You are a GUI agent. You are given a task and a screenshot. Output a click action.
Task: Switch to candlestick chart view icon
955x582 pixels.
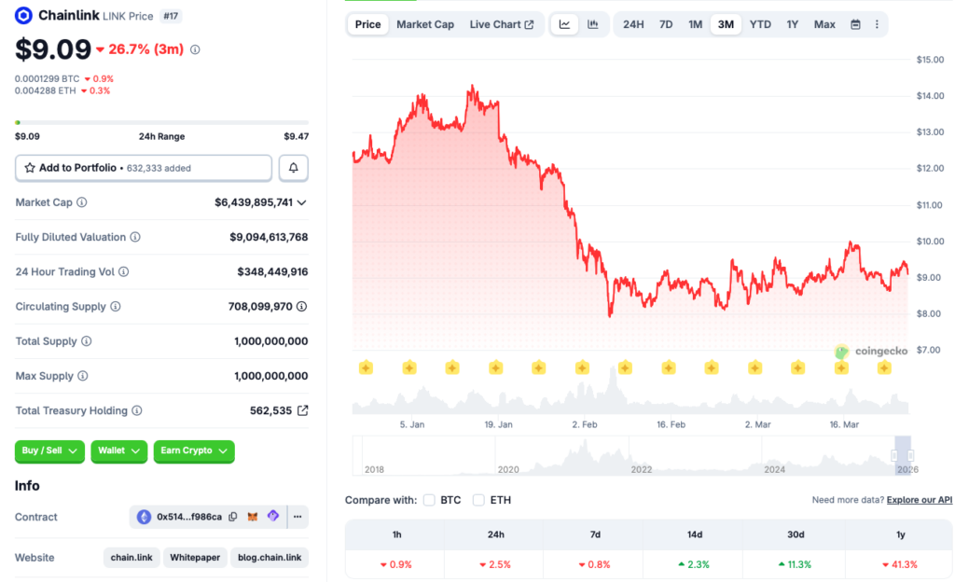(x=593, y=24)
